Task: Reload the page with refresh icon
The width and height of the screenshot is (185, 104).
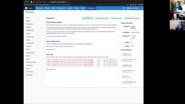Action: coord(30,5)
